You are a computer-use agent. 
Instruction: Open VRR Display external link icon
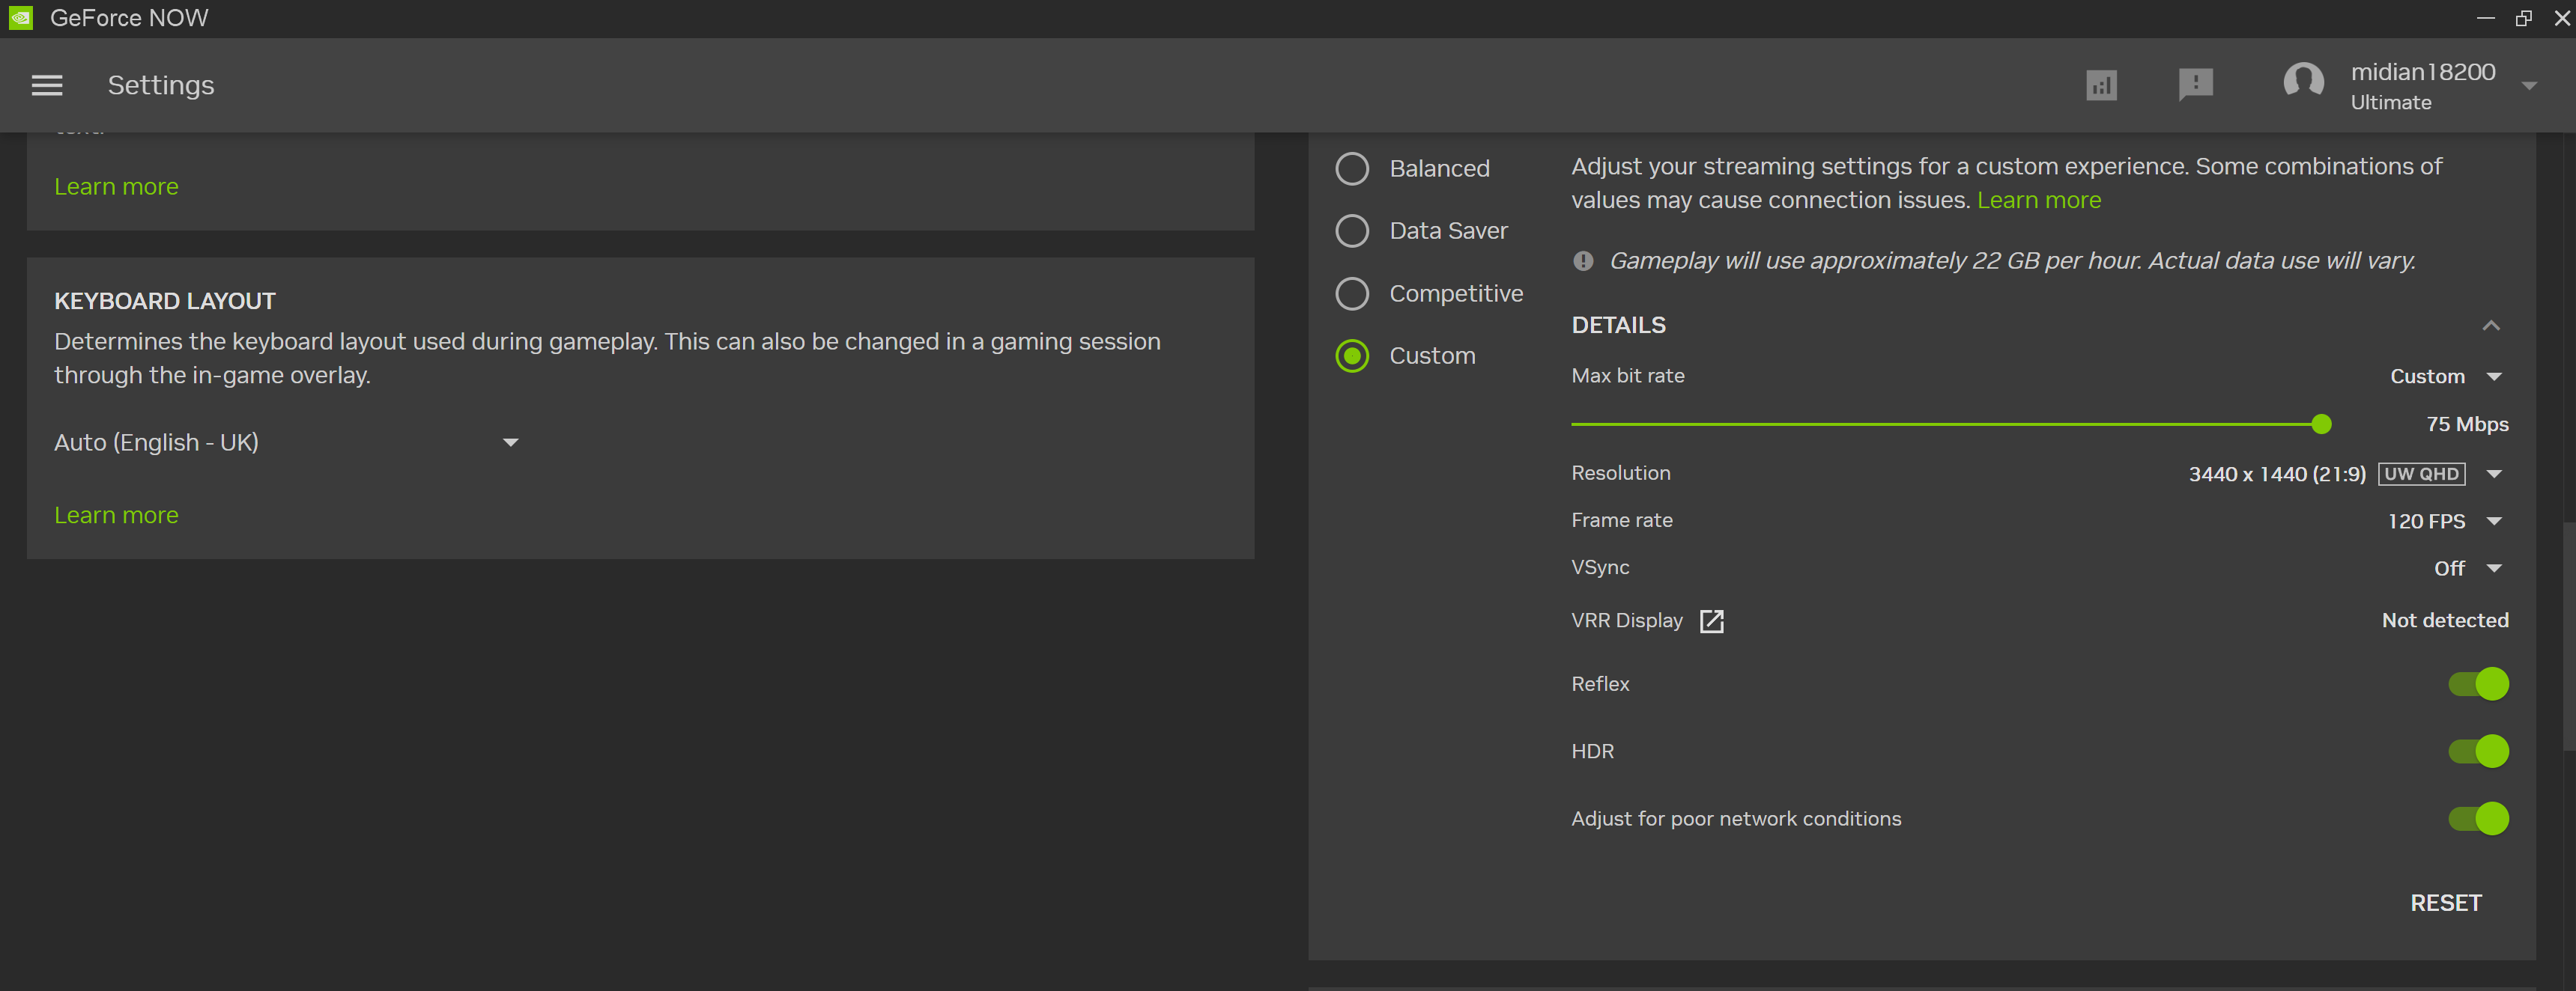(x=1711, y=621)
